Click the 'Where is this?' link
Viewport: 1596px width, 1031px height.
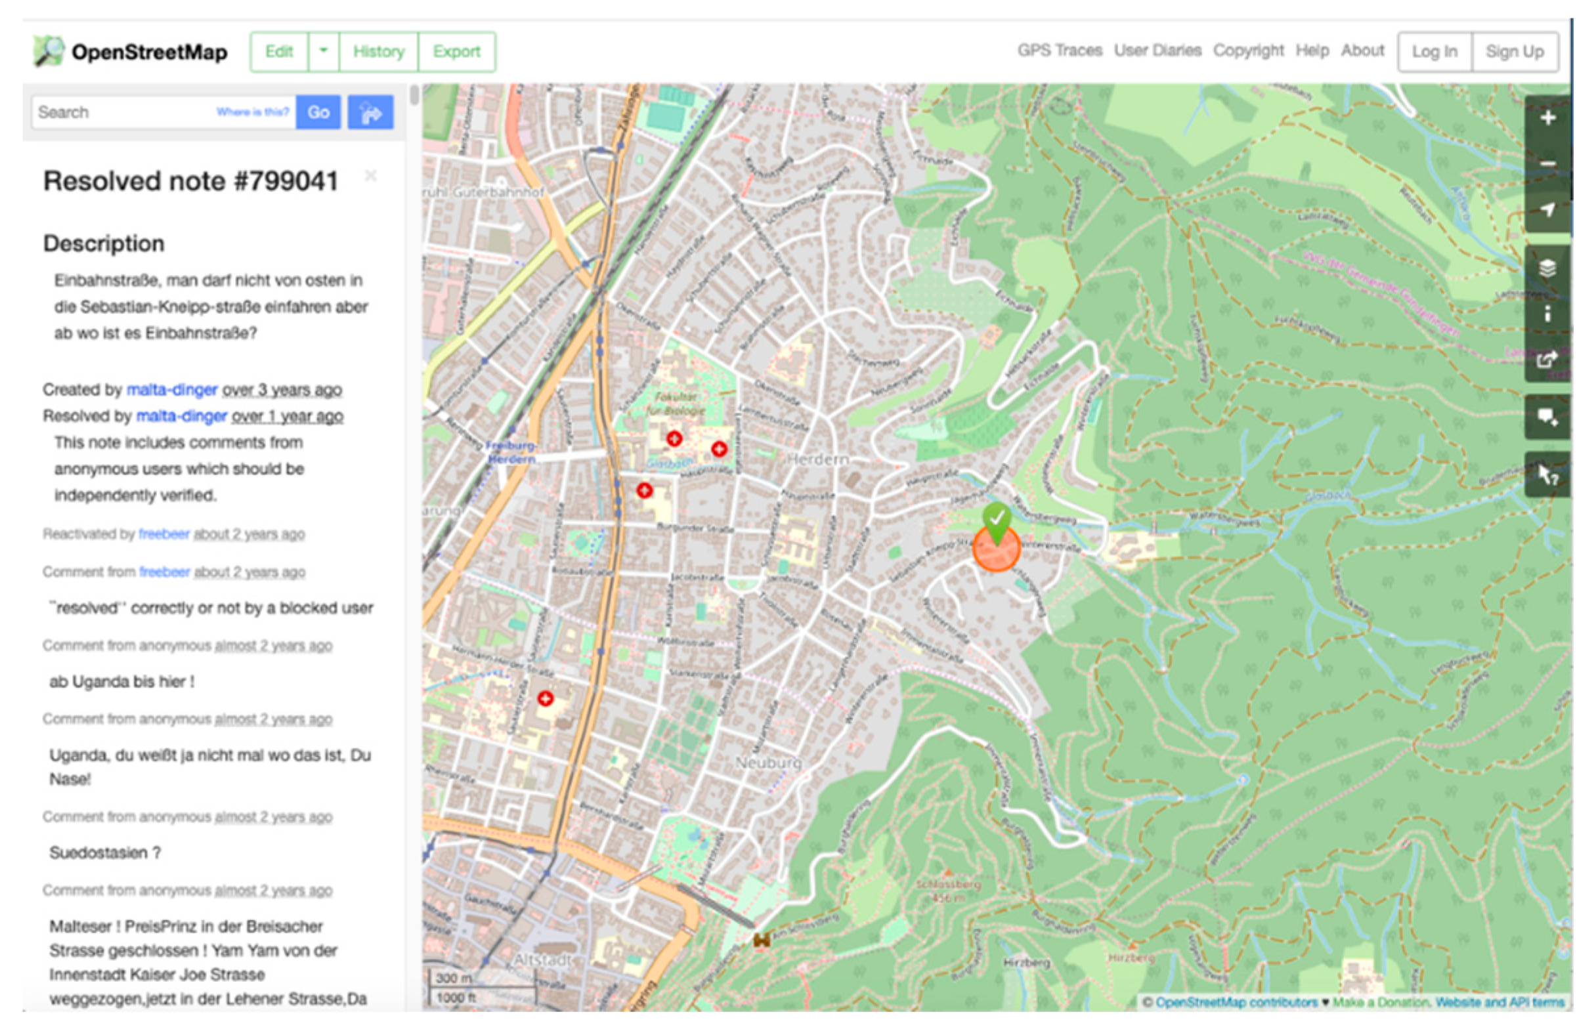tap(252, 112)
